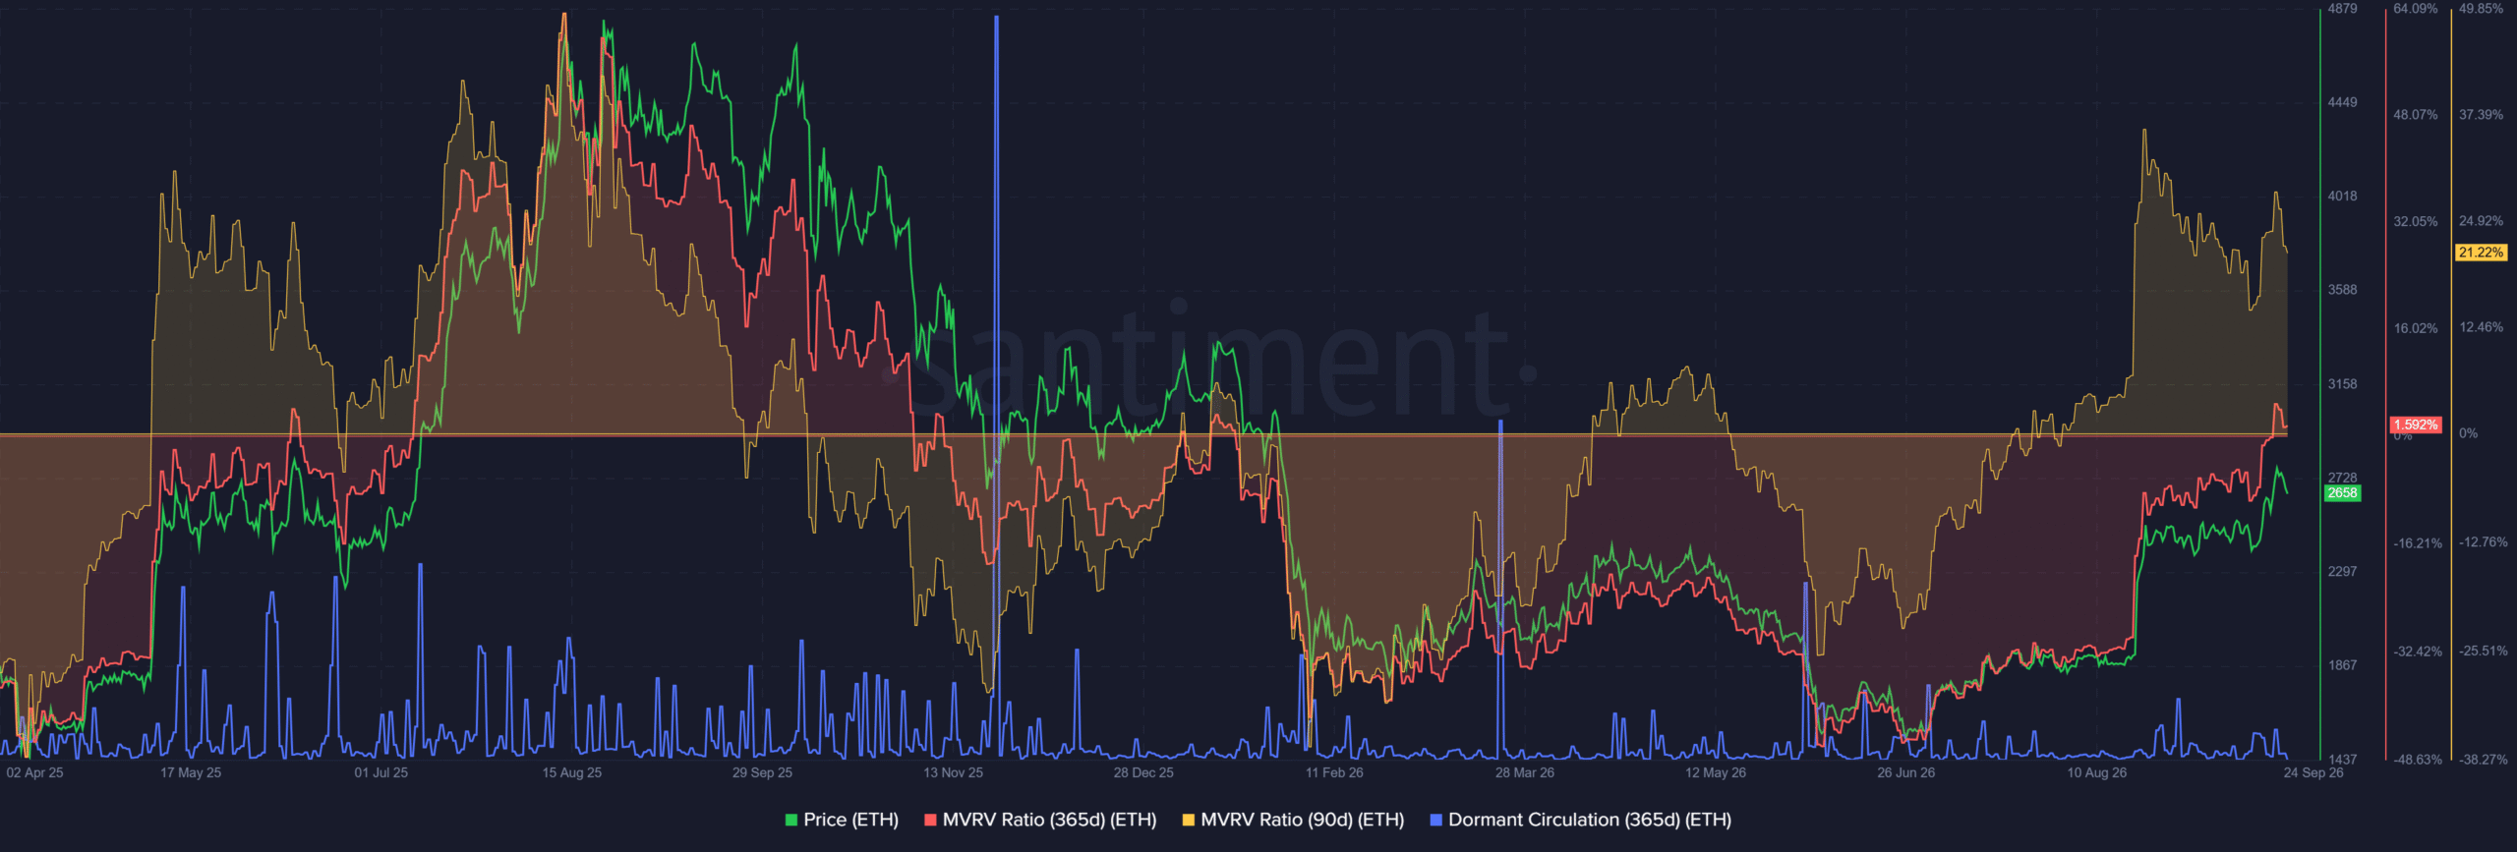Click the blue Dormant Circulation legend swatch
The height and width of the screenshot is (852, 2517).
click(x=1436, y=821)
